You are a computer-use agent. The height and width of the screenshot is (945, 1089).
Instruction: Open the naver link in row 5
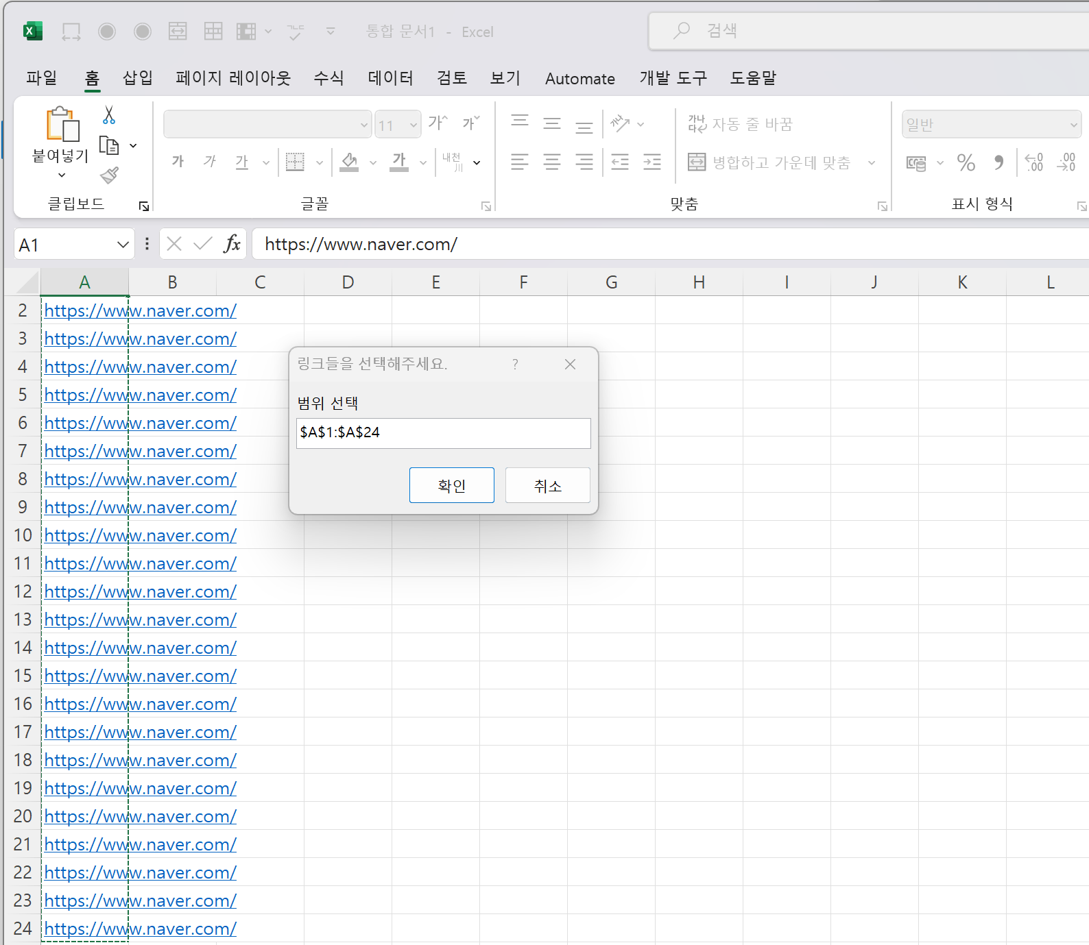click(x=140, y=395)
